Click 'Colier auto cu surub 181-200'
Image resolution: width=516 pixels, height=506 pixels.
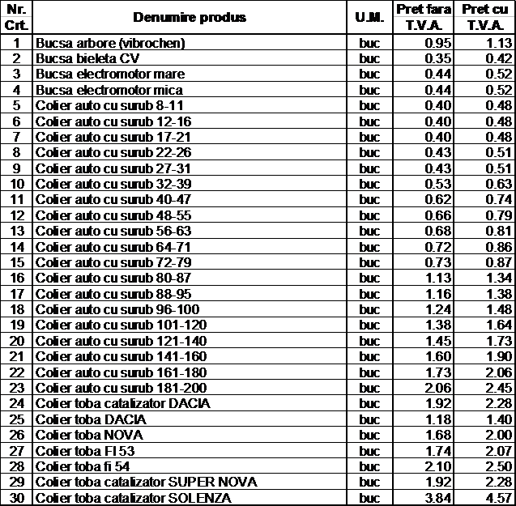[x=122, y=389]
